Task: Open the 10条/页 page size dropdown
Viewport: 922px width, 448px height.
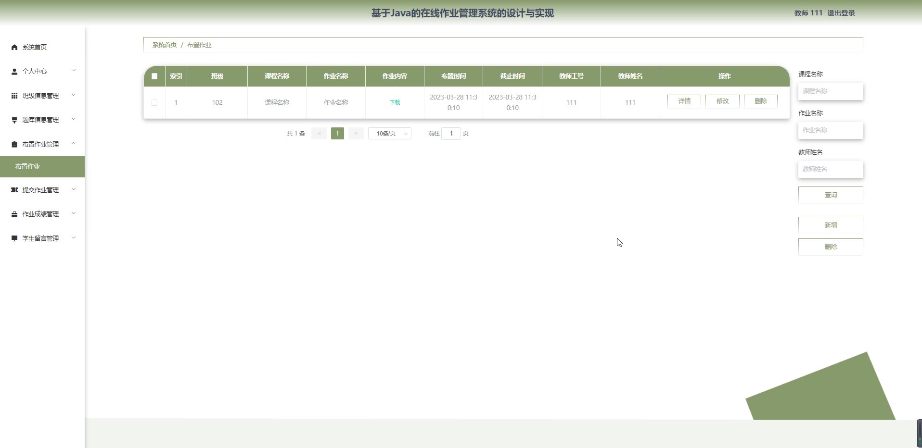Action: 390,134
